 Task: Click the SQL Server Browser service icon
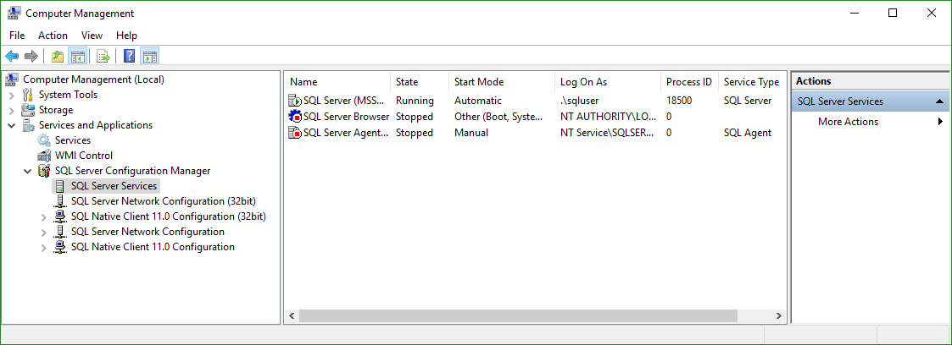point(294,116)
